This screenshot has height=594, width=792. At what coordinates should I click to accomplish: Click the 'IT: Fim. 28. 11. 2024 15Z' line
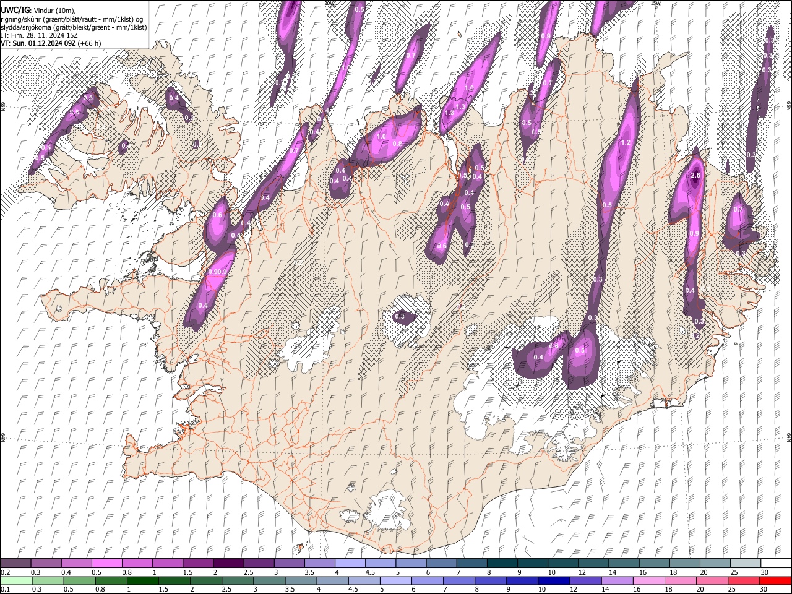click(x=40, y=35)
